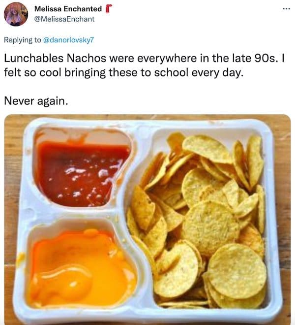The width and height of the screenshot is (295, 325).
Task: Click the tortilla chips compartment in photo
Action: pyautogui.click(x=200, y=220)
